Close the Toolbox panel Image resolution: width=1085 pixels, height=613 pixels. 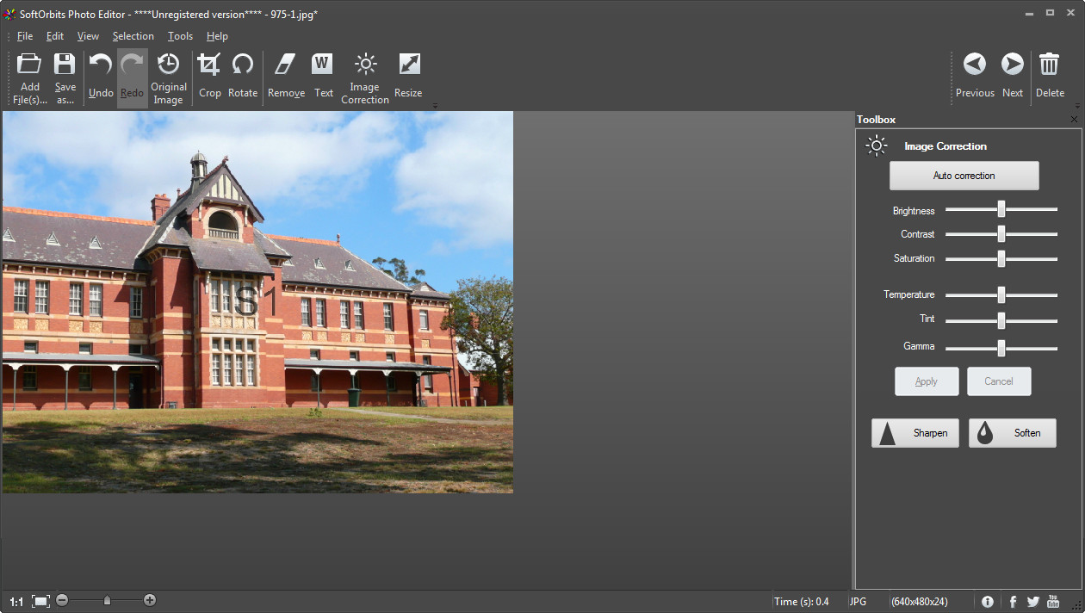1074,119
